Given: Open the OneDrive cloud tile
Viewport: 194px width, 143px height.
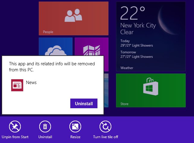Looking at the screenshot, I should [56, 47].
